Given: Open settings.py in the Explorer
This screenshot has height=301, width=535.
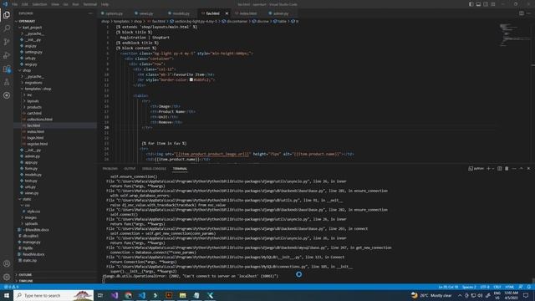Looking at the screenshot, I should coord(33,52).
